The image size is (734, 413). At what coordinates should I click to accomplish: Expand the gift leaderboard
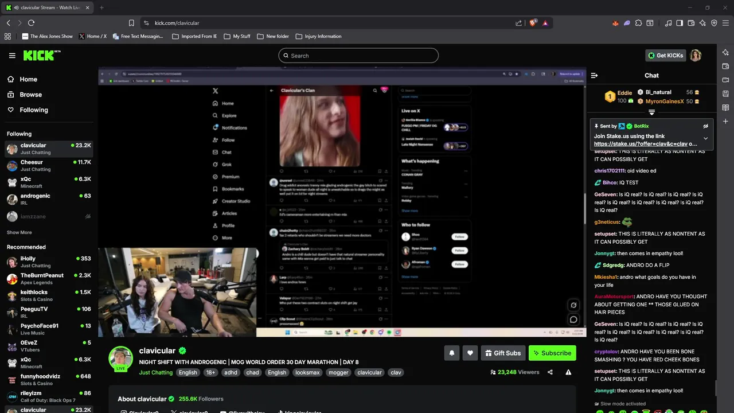point(651,112)
